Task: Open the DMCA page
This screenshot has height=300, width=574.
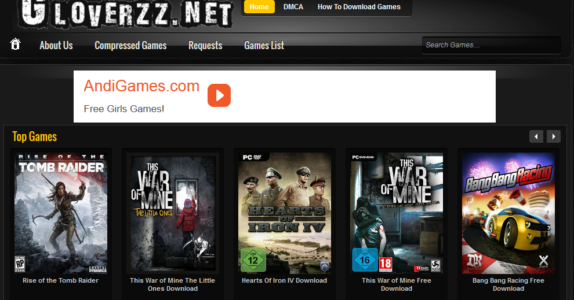Action: click(293, 6)
